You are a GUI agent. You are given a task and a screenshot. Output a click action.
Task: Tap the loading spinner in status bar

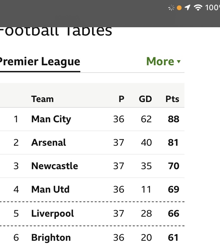click(x=171, y=8)
